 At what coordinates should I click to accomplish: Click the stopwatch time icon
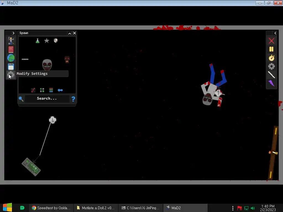(x=271, y=58)
